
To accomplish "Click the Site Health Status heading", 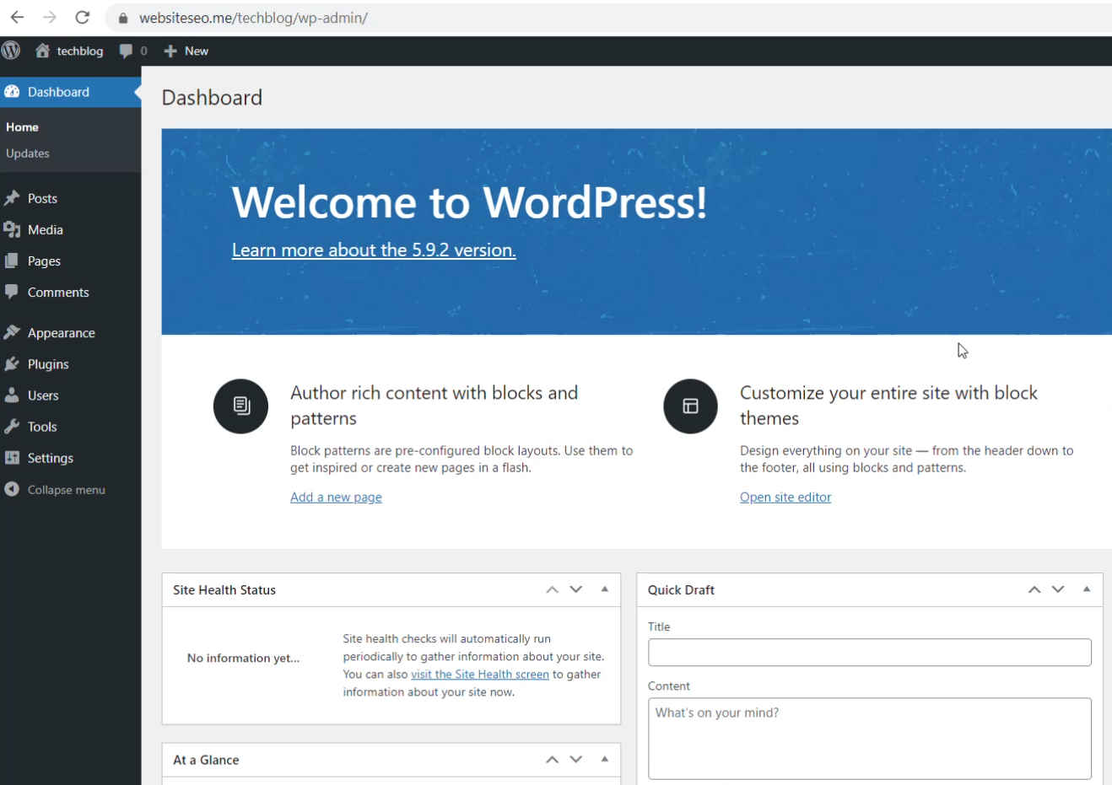I will point(224,589).
